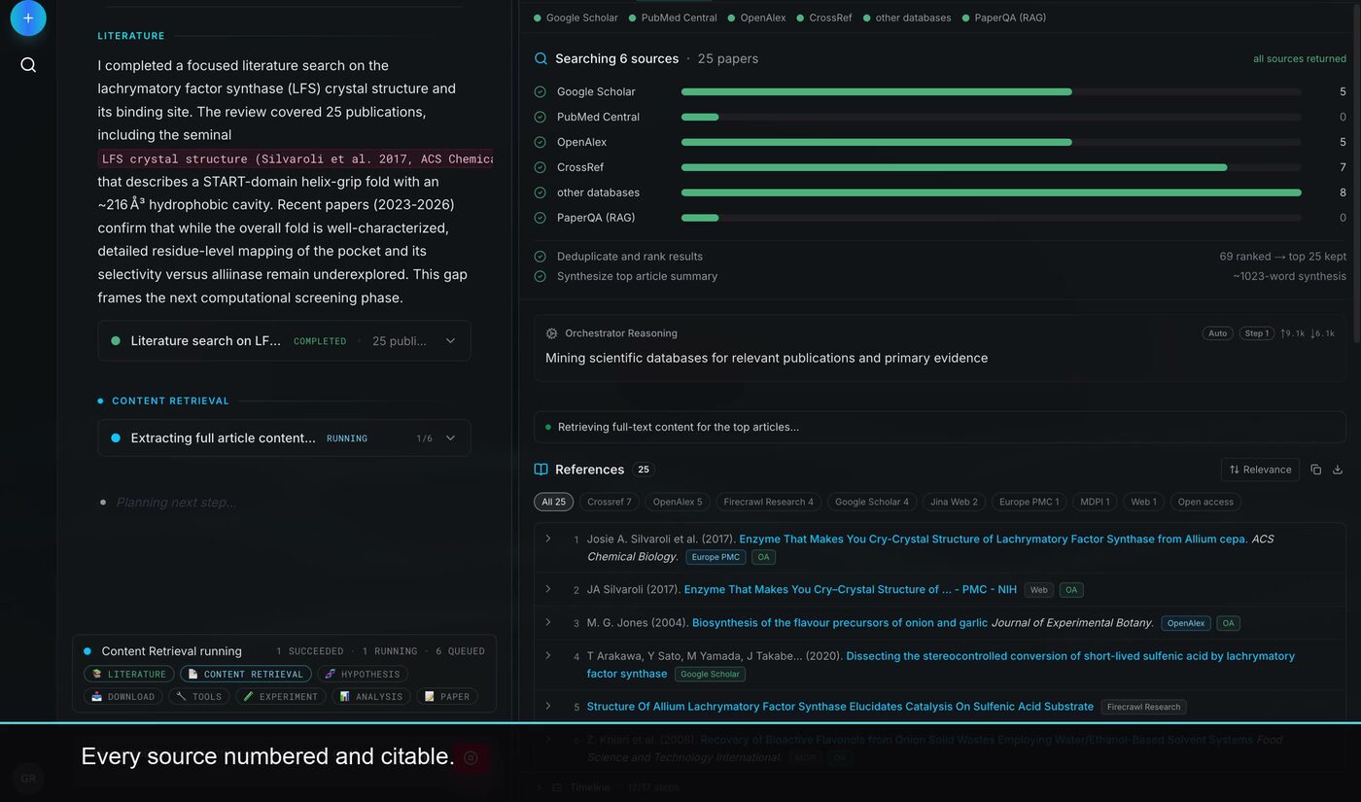Click the check icon for Deduplicate and rank results
The height and width of the screenshot is (802, 1361).
tap(541, 257)
